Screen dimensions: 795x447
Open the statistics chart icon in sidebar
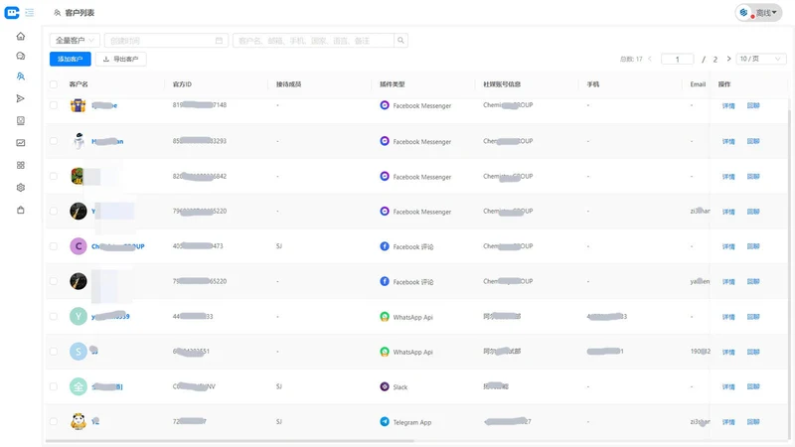tap(21, 143)
